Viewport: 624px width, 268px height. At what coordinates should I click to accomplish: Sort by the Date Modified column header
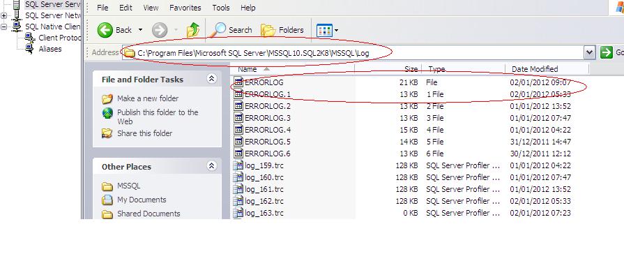pyautogui.click(x=547, y=69)
